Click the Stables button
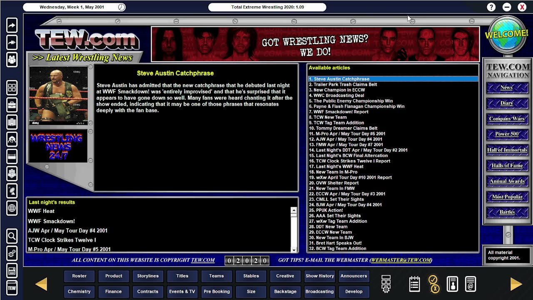The width and height of the screenshot is (533, 300). click(251, 276)
